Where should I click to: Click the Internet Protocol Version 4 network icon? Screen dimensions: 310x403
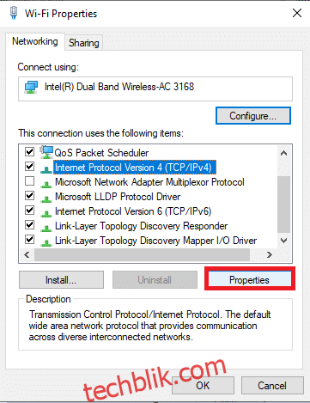pyautogui.click(x=46, y=169)
